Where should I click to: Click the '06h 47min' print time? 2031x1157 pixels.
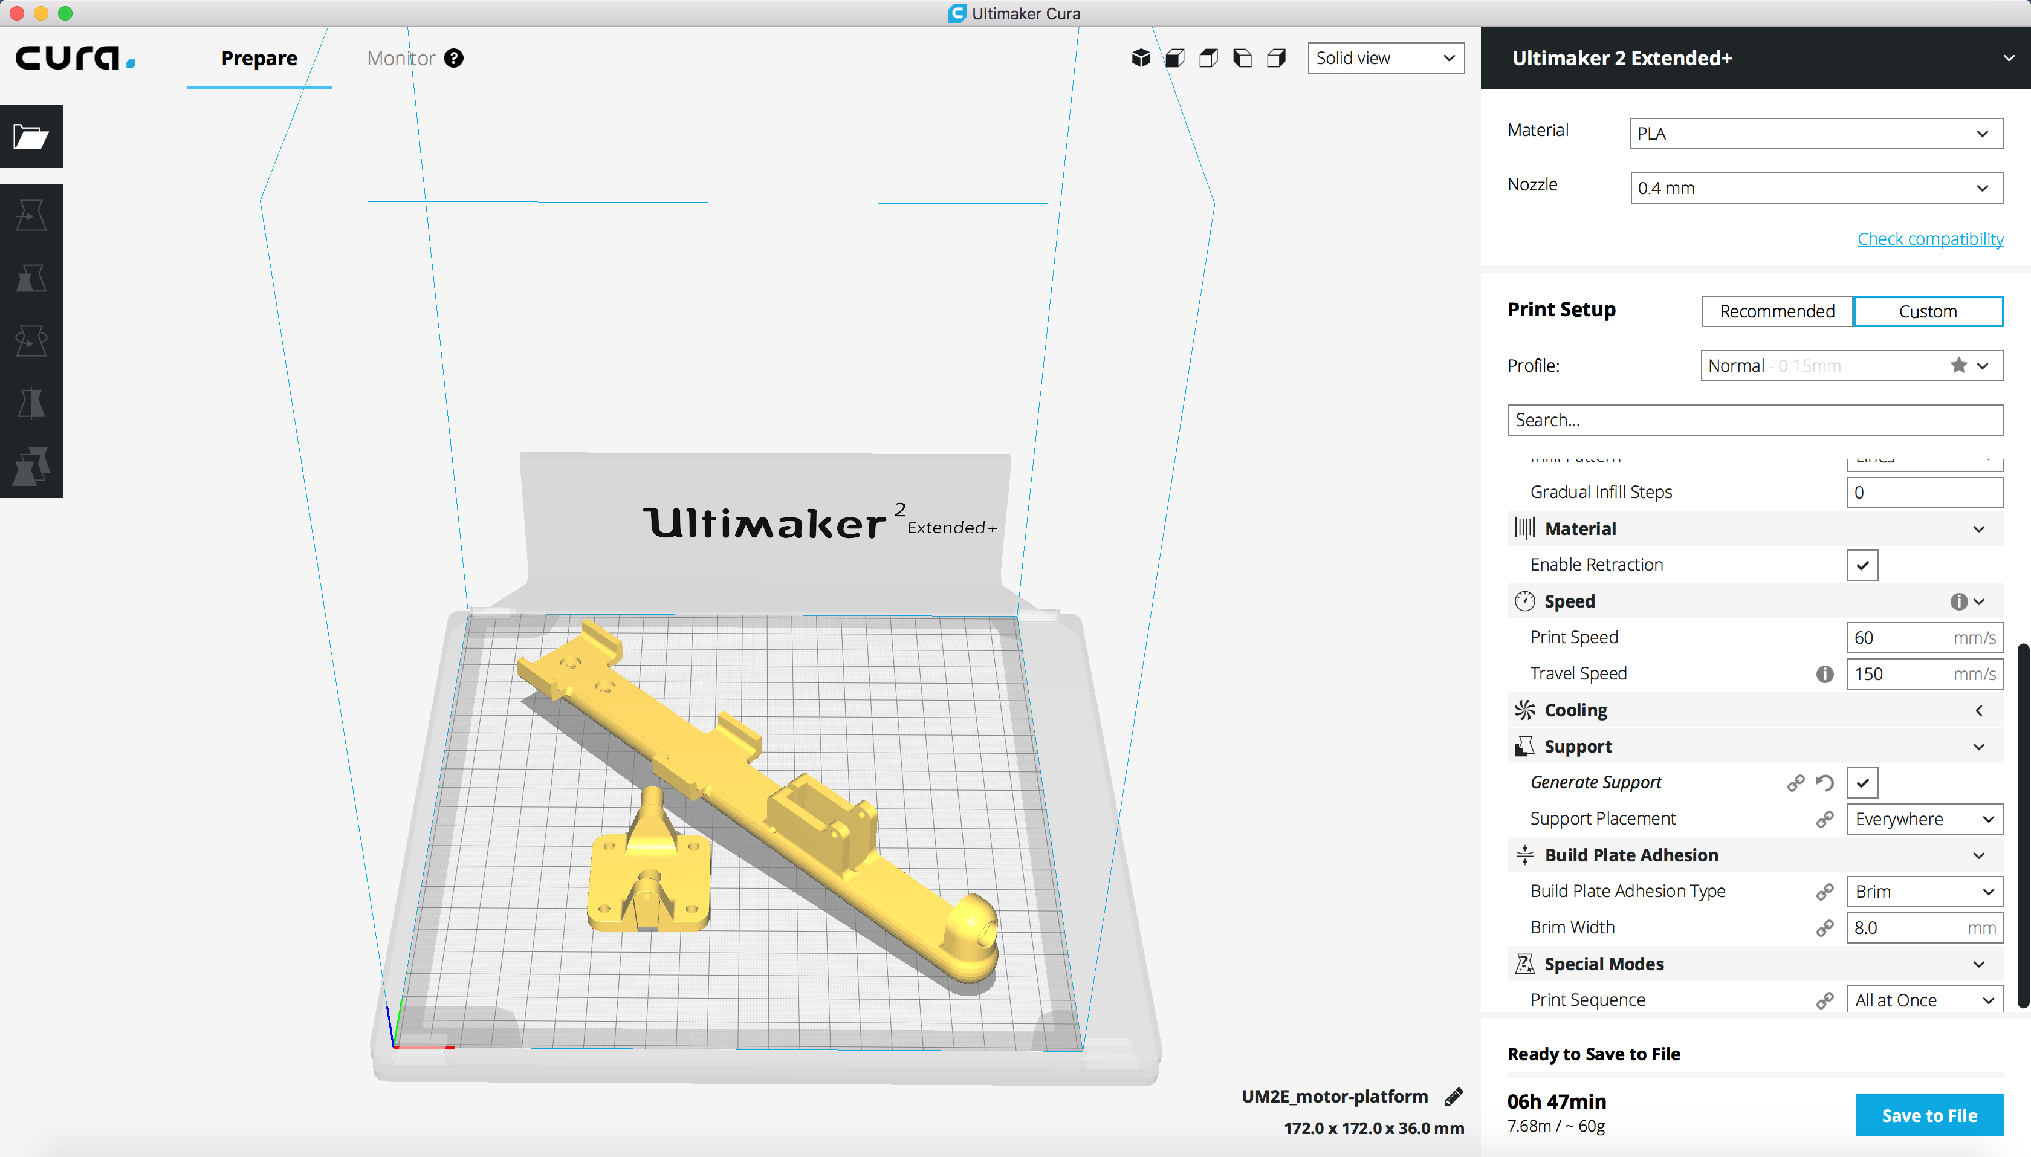(1556, 1102)
